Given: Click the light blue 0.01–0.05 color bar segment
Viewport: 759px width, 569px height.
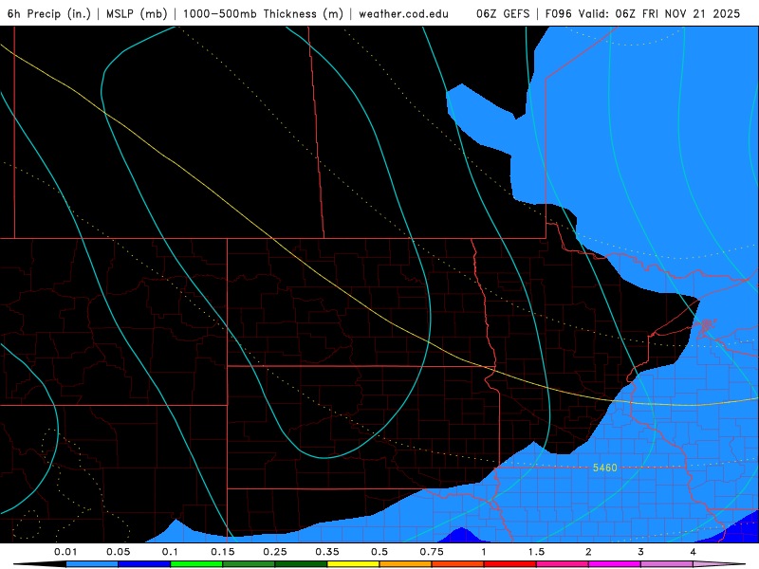Looking at the screenshot, I should pyautogui.click(x=92, y=564).
